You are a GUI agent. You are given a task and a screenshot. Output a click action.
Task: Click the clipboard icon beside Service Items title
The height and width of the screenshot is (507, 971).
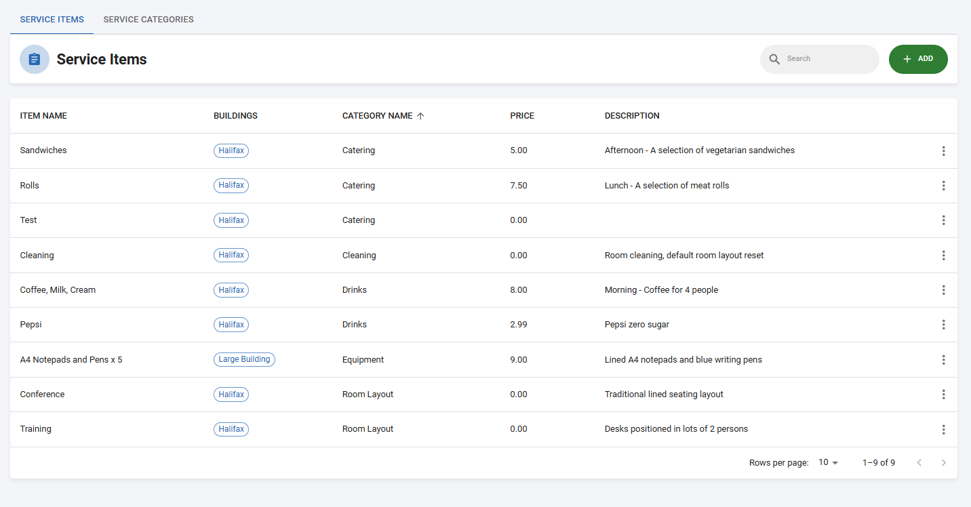(35, 60)
